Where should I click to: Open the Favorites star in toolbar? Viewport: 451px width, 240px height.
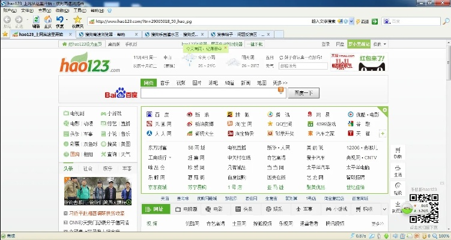77,19
